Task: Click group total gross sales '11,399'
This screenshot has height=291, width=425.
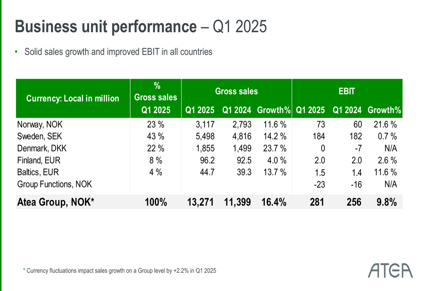Action: click(238, 202)
